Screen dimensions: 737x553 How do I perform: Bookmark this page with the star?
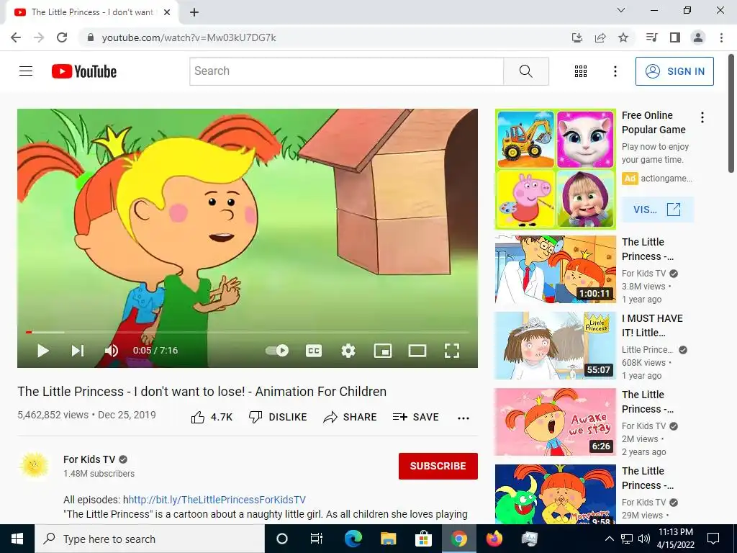623,37
